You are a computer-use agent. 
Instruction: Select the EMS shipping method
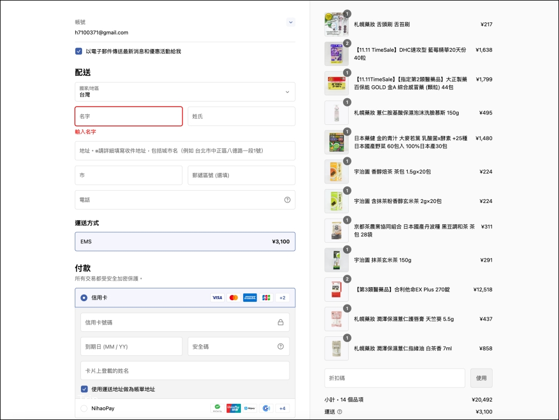[x=185, y=242]
